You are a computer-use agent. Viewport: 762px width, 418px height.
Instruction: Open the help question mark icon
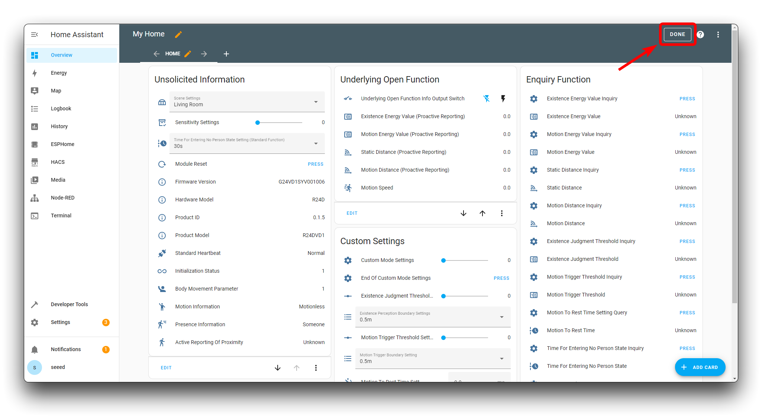(700, 35)
